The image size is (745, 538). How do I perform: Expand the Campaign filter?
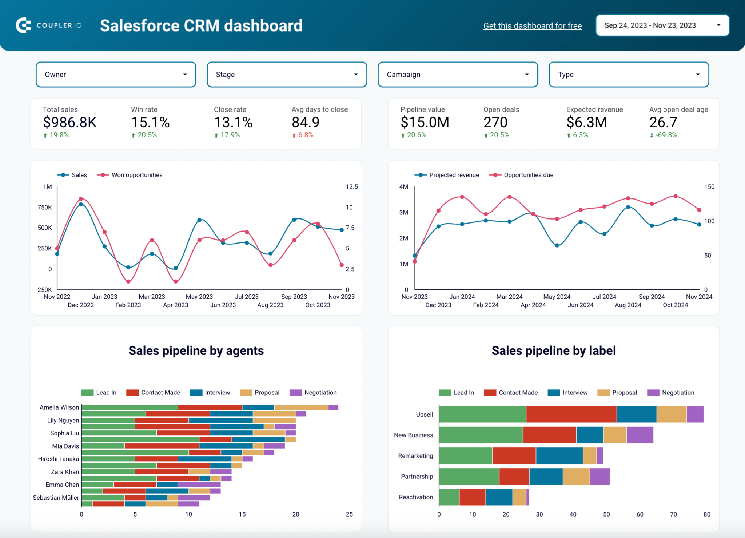click(x=458, y=74)
